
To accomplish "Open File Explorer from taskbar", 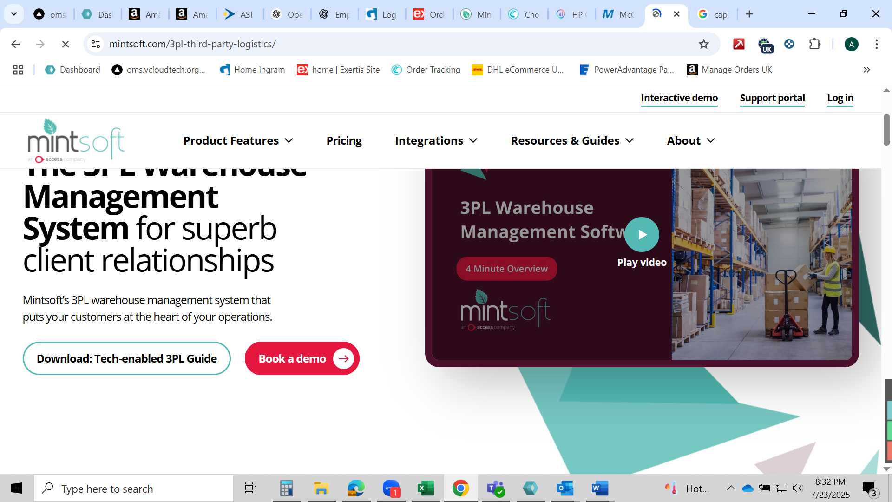I will tap(321, 489).
